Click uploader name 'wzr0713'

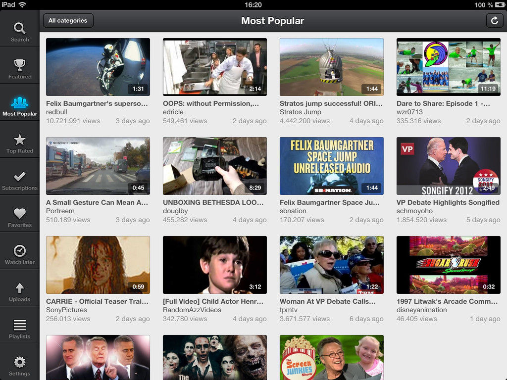click(409, 112)
